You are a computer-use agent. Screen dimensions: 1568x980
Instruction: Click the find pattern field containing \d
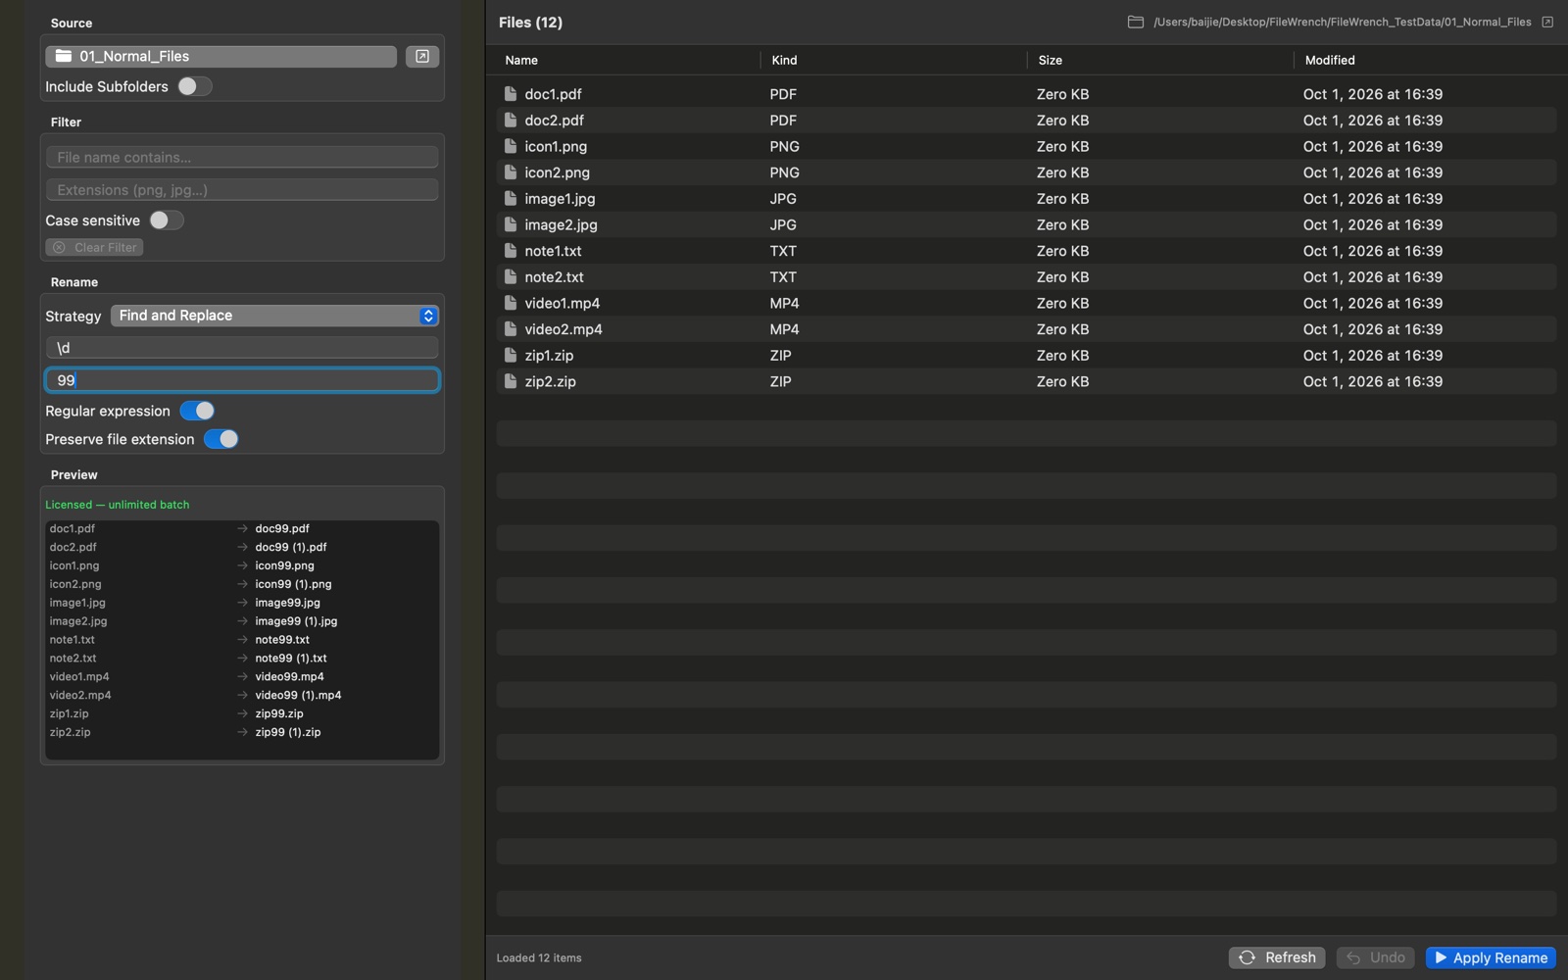(242, 348)
